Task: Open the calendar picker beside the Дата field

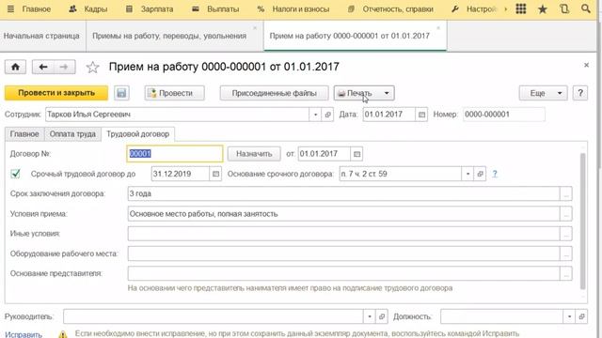Action: coord(421,115)
